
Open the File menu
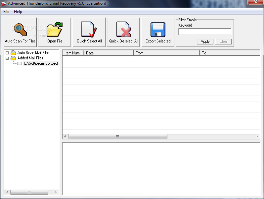coord(6,12)
